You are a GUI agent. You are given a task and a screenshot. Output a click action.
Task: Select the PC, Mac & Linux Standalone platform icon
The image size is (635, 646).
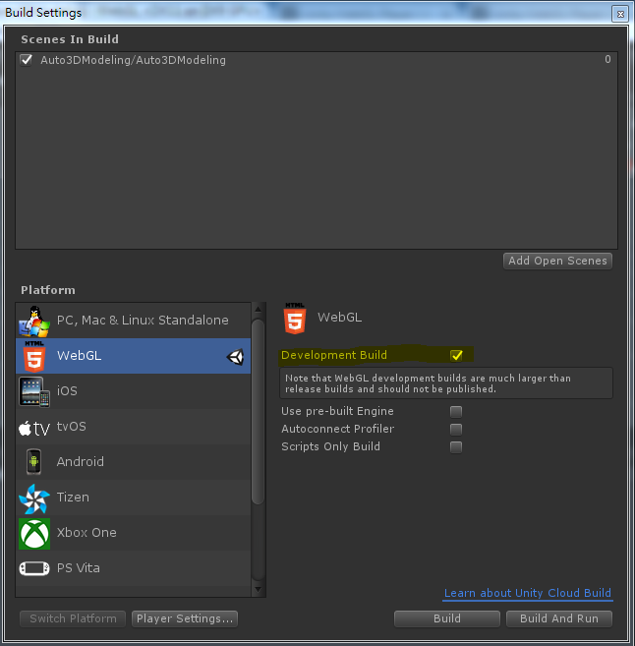pos(33,321)
